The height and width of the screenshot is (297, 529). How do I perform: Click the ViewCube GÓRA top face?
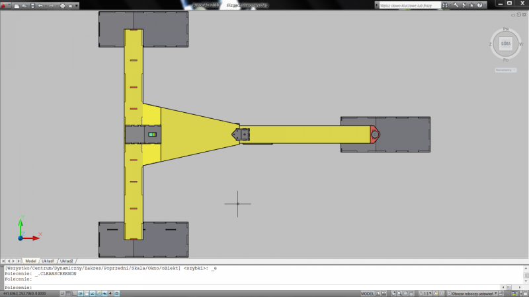505,44
